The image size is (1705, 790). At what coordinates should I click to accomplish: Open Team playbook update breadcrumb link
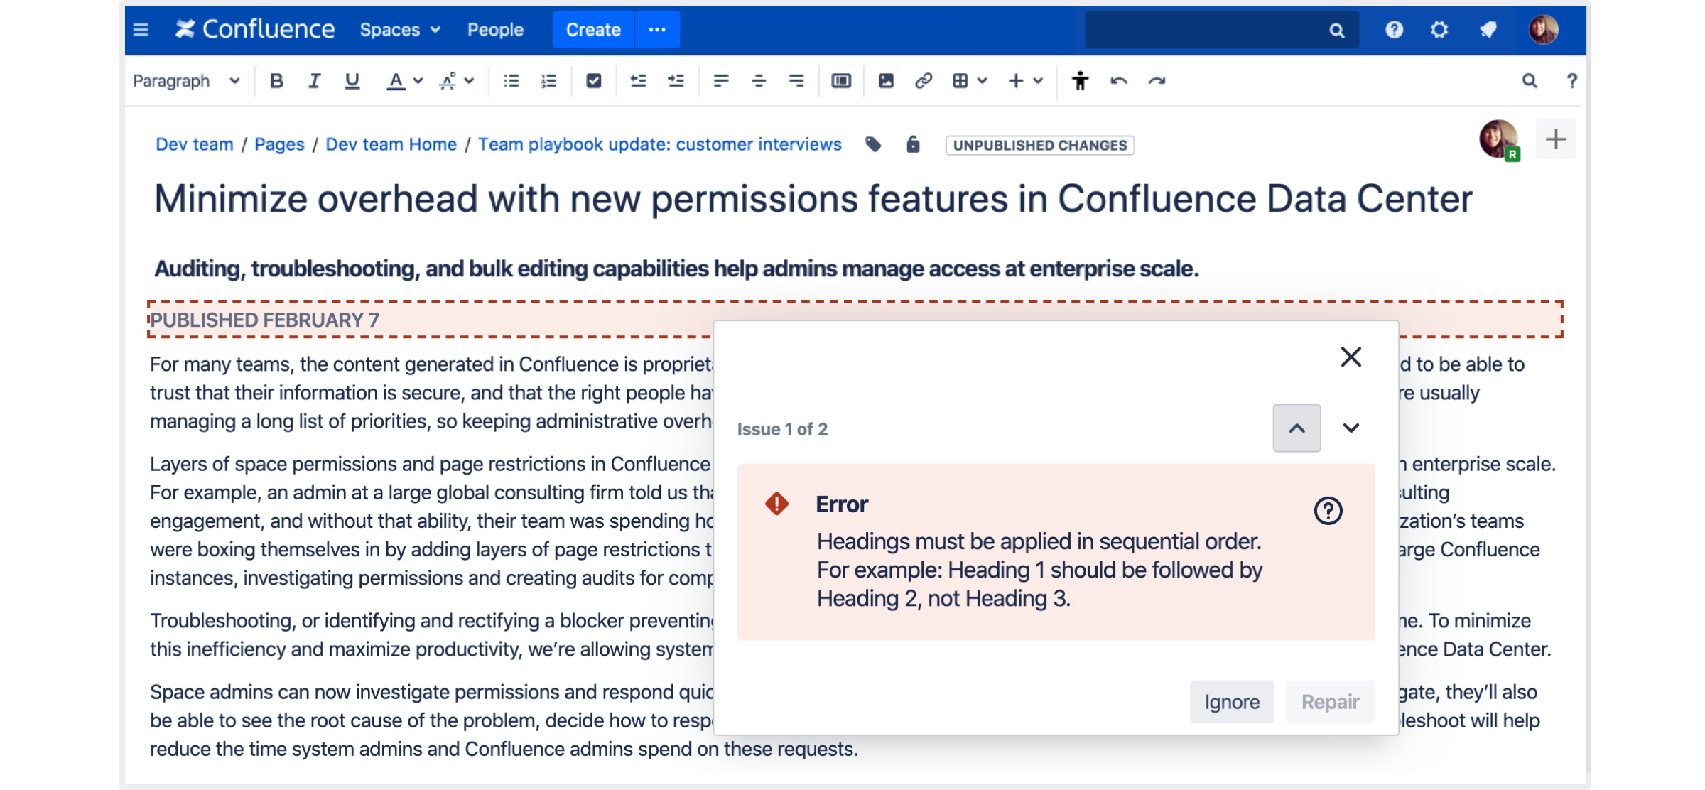click(x=659, y=144)
